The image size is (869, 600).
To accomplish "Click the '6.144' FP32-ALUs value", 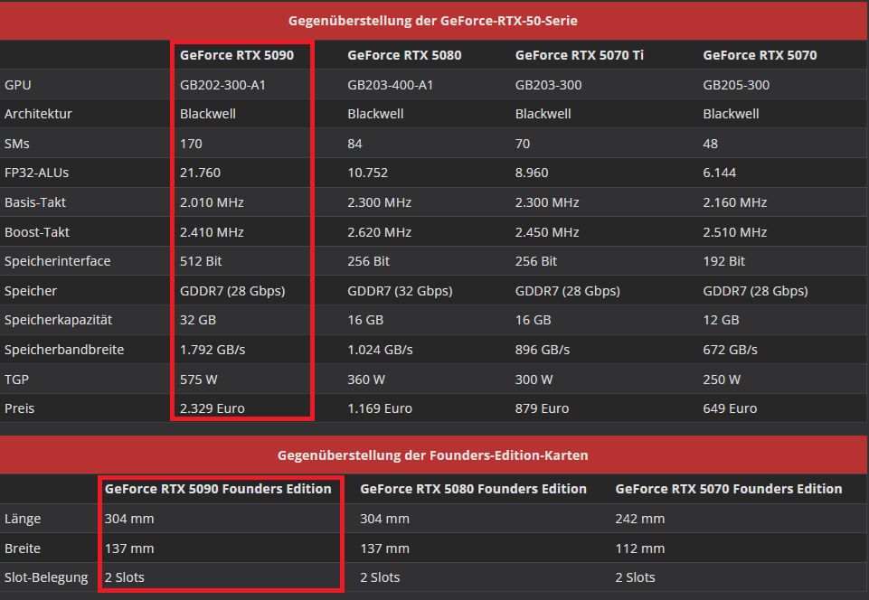I will pos(720,173).
